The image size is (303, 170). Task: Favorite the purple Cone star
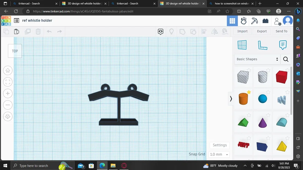click(268, 115)
